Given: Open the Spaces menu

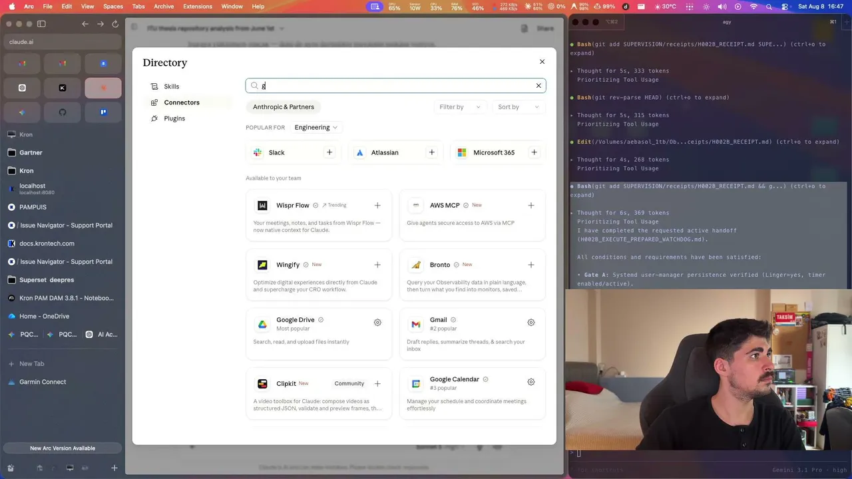Looking at the screenshot, I should tap(113, 7).
